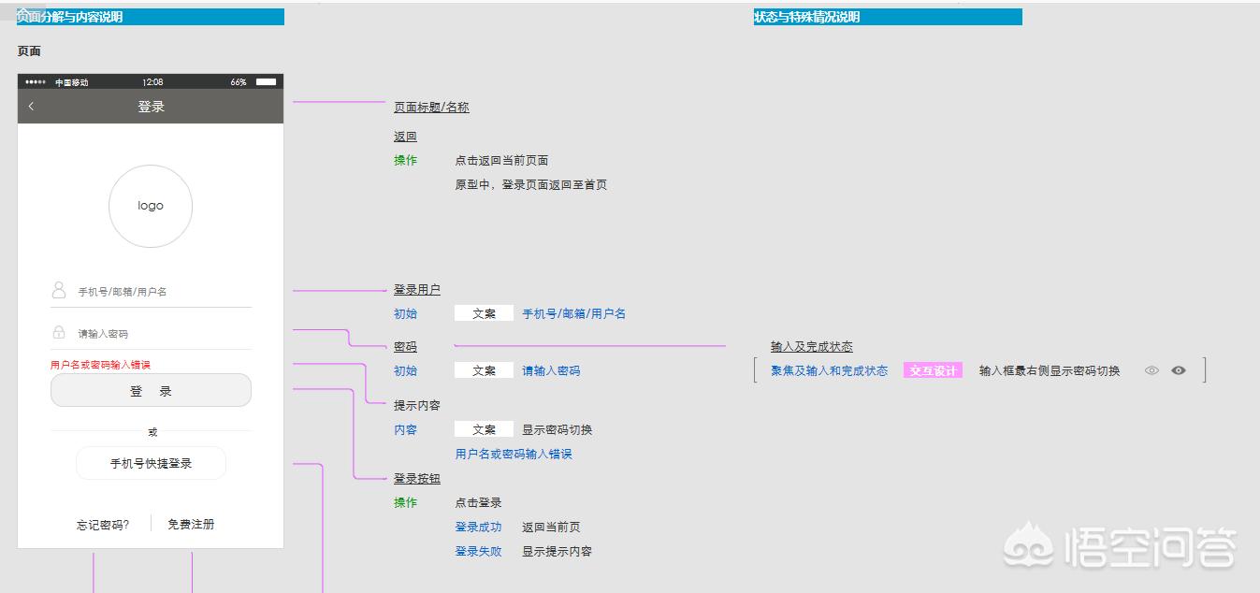Click the user icon beside username field
This screenshot has width=1260, height=593.
click(x=59, y=290)
